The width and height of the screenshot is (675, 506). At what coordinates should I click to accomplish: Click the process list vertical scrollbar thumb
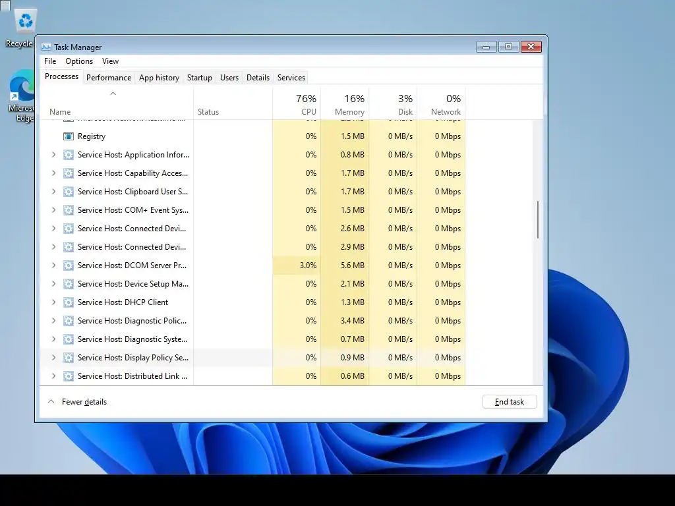pos(538,219)
